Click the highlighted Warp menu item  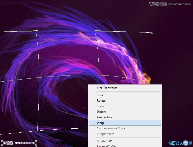pyautogui.click(x=100, y=123)
